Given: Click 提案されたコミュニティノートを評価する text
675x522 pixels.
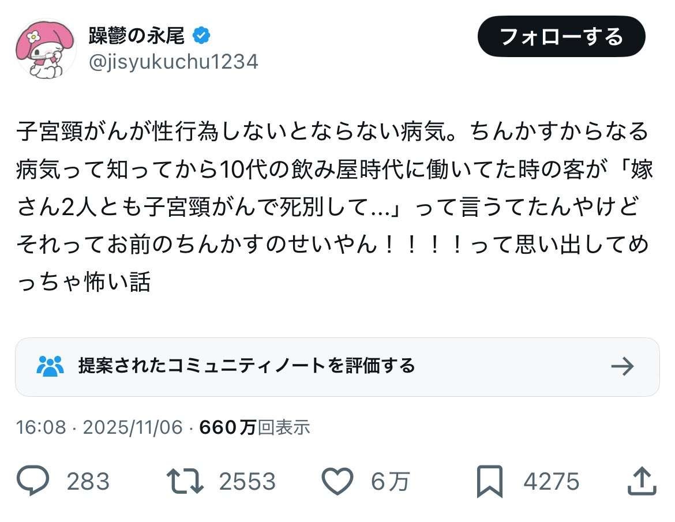Looking at the screenshot, I should click(x=246, y=366).
